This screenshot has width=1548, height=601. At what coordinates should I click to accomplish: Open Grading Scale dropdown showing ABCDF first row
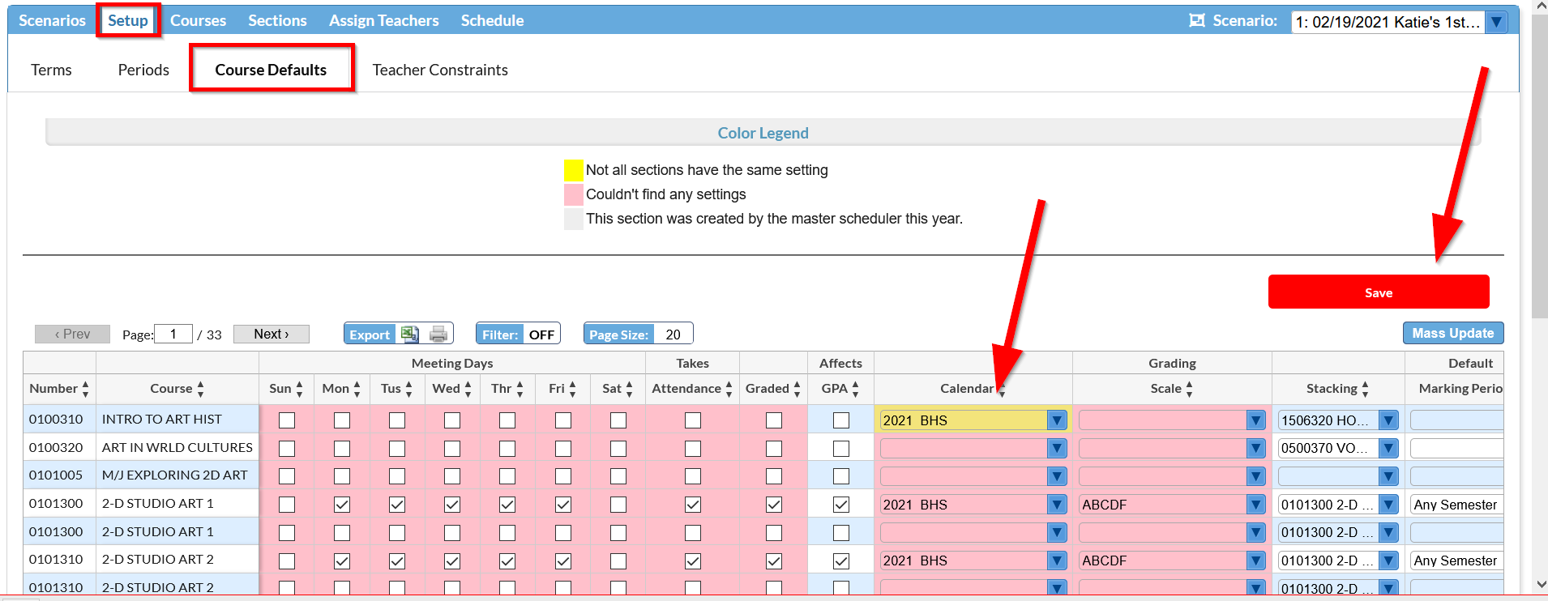(1255, 505)
